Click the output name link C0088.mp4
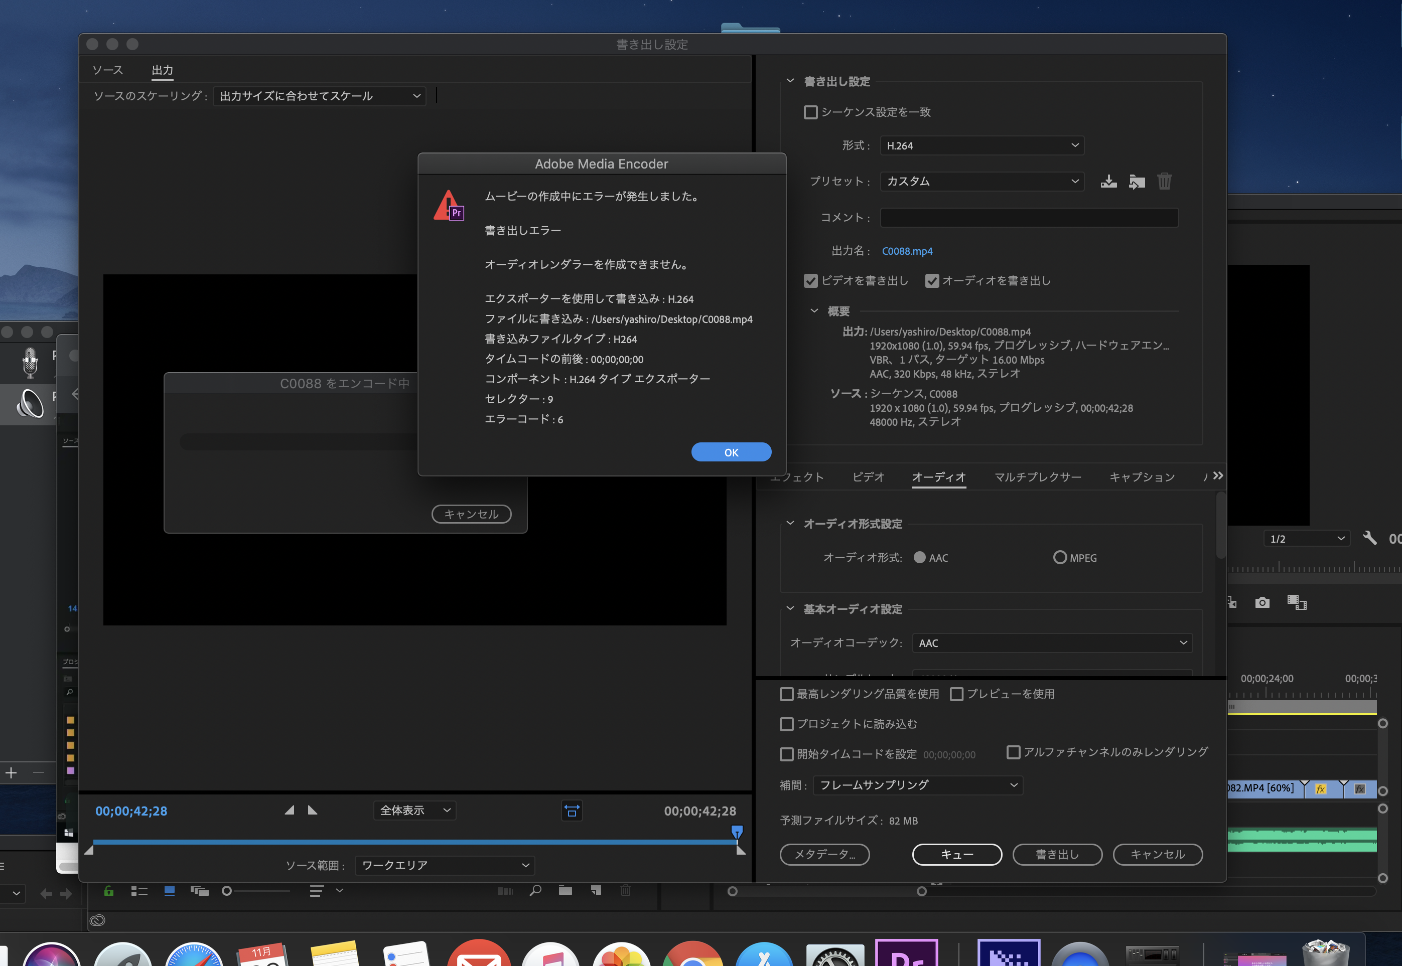Viewport: 1402px width, 966px height. (x=907, y=251)
